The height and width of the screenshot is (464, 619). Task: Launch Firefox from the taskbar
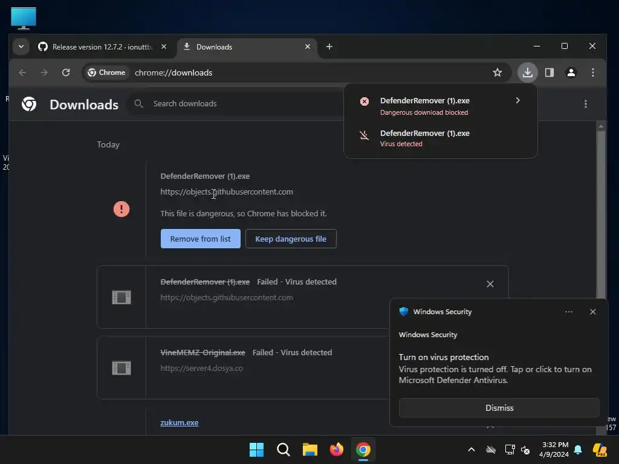(x=336, y=449)
